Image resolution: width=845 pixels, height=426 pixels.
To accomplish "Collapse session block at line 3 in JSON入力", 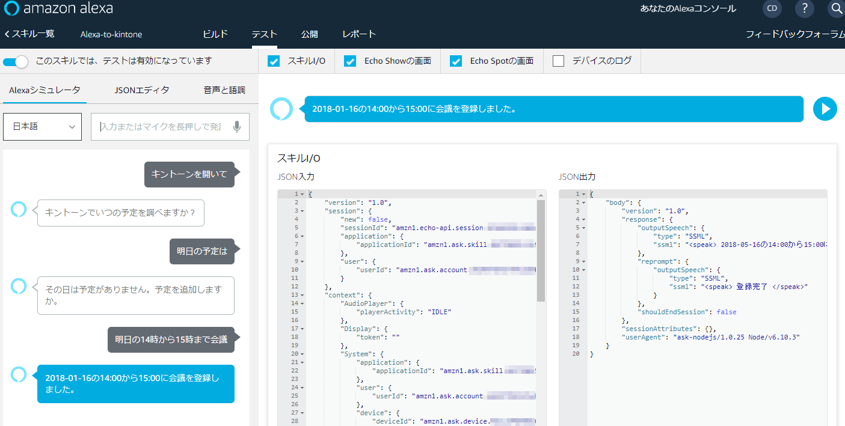I will click(x=303, y=211).
